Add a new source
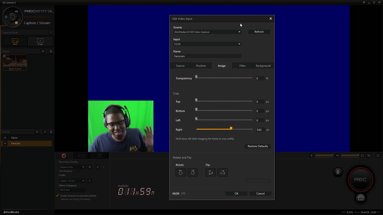This screenshot has height=215, width=383. [x=37, y=132]
